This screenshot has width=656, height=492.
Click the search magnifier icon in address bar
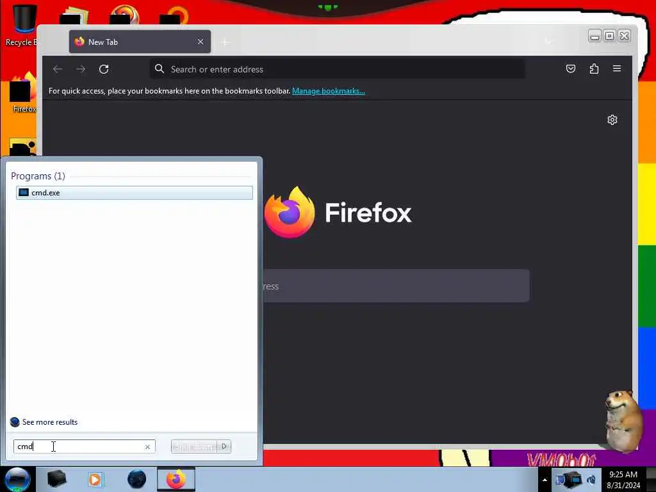160,69
